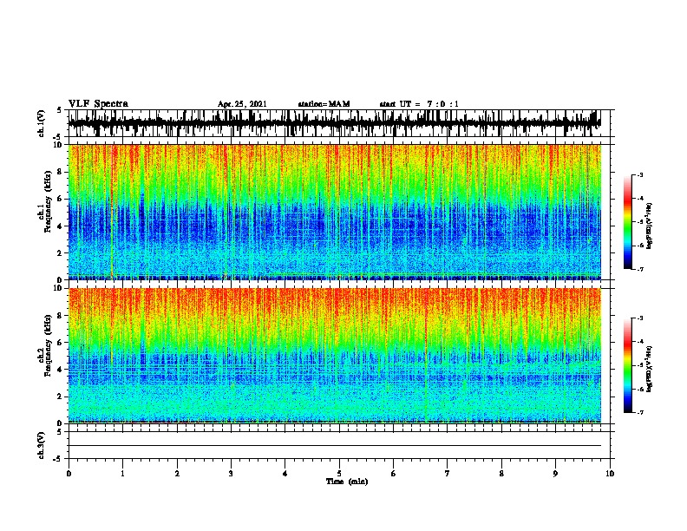Select the ch.2 "Frequency (kHz)" axis label
687x531 pixels.
tap(48, 345)
